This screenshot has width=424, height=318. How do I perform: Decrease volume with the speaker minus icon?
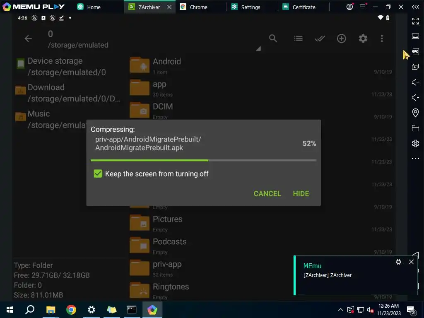point(415,97)
